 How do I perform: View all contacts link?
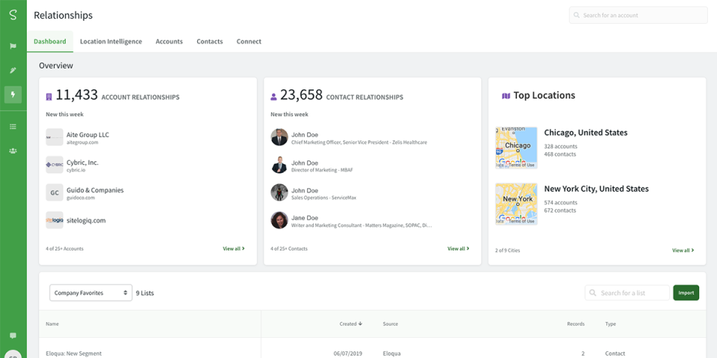(458, 249)
